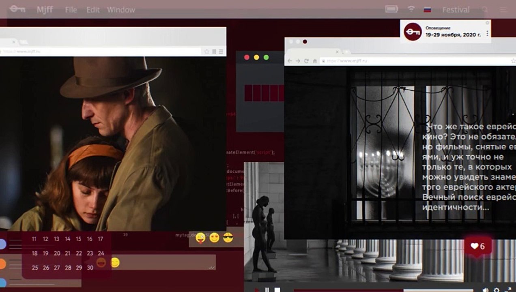Click the red loading blocks bar
Image resolution: width=516 pixels, height=292 pixels.
pos(264,93)
